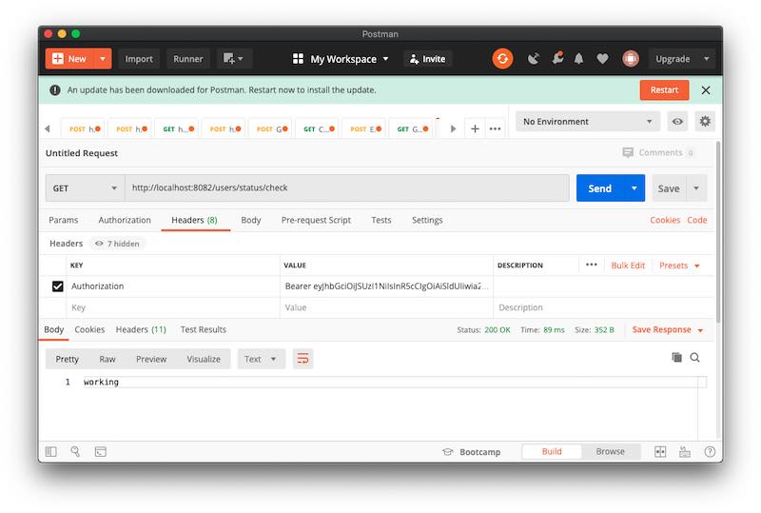Change the Text response format dropdown
761x513 pixels.
pos(261,359)
